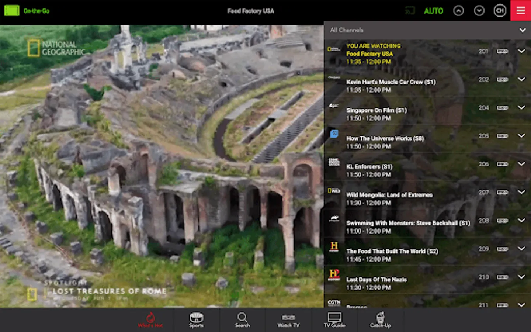Image resolution: width=531 pixels, height=332 pixels.
Task: Open the TV Guide tab
Action: pos(334,320)
